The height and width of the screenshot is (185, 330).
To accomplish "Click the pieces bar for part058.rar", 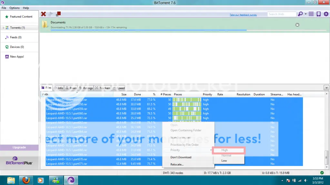I will (x=187, y=104).
